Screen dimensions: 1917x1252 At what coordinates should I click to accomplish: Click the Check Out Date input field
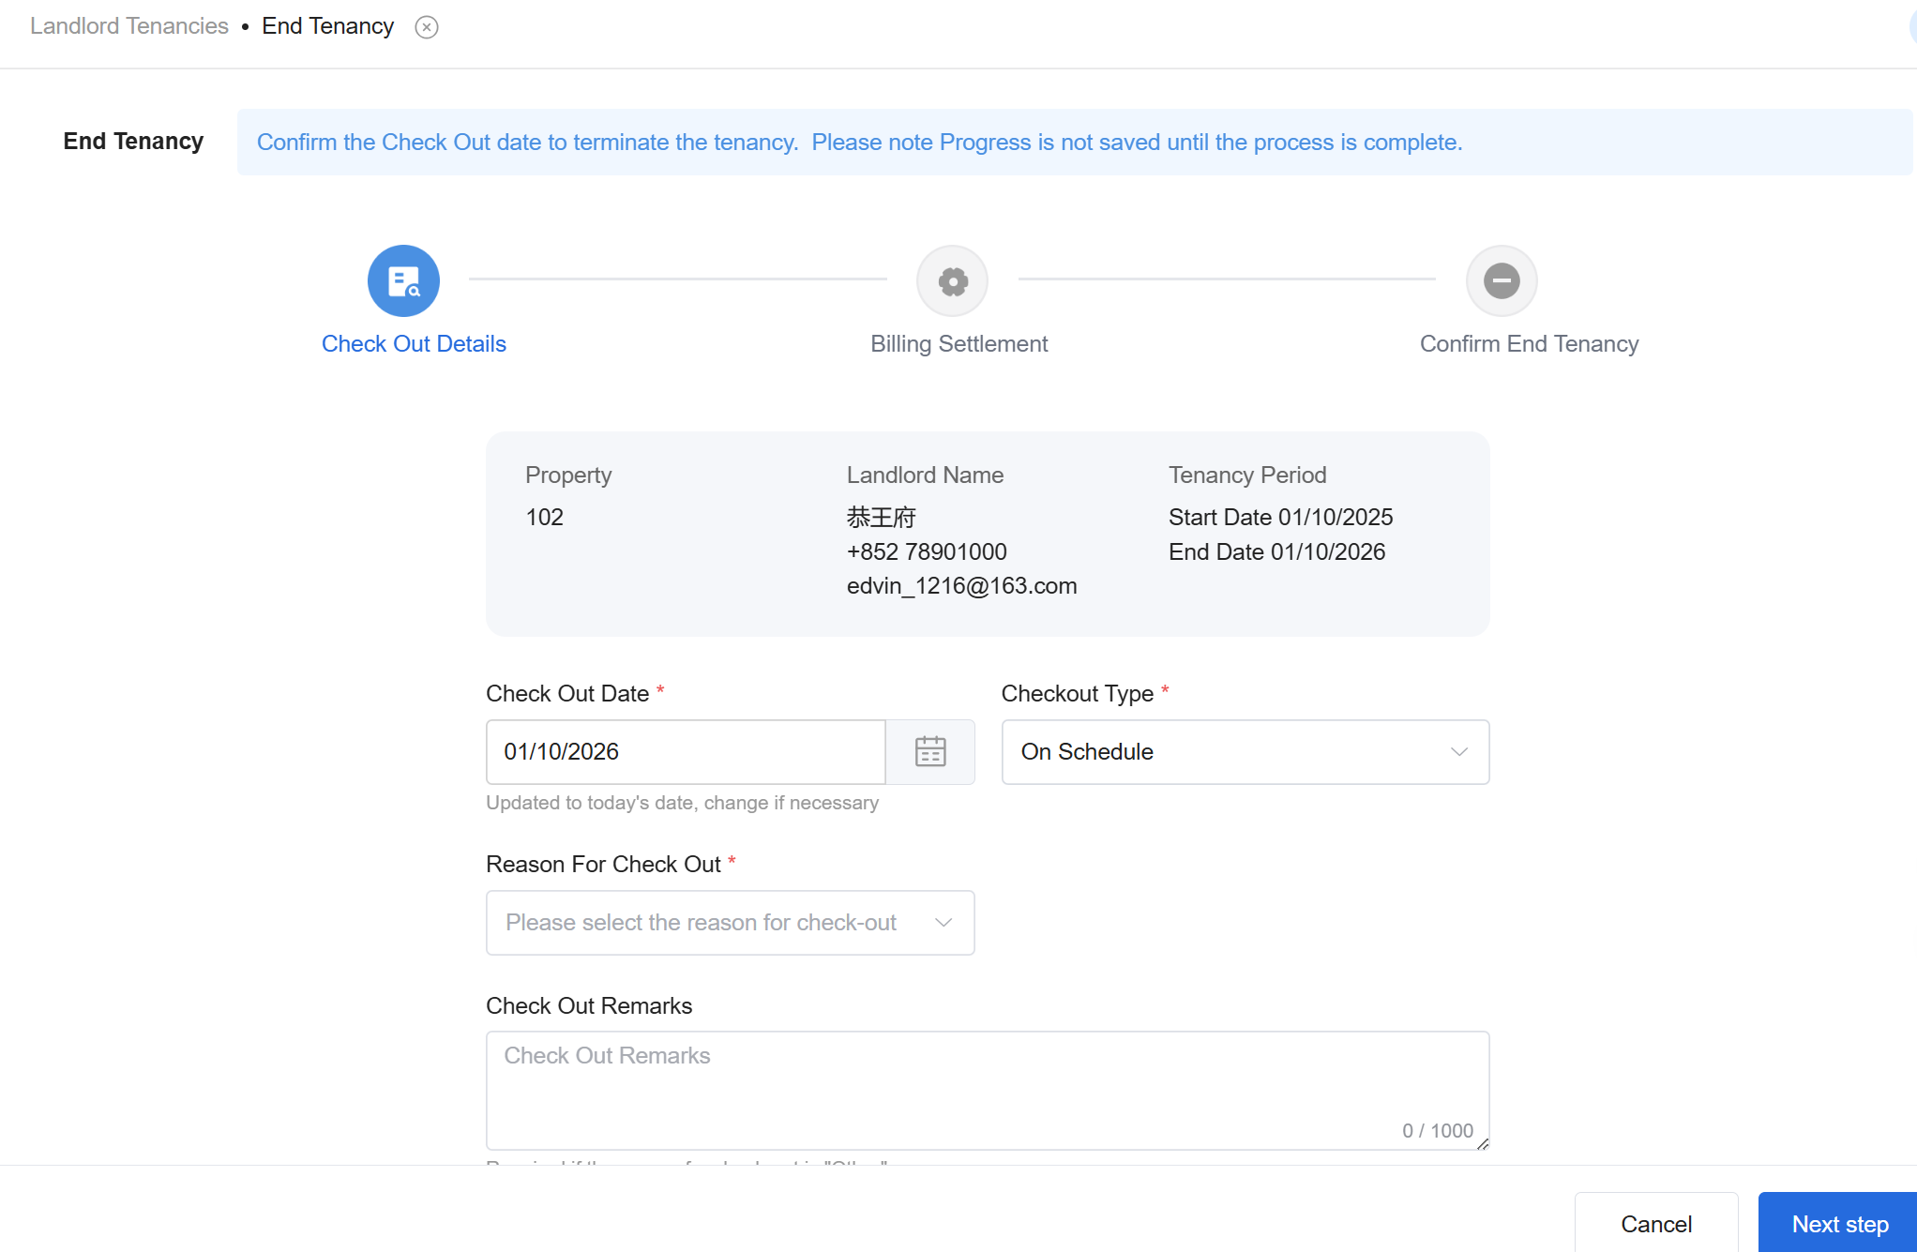(685, 751)
